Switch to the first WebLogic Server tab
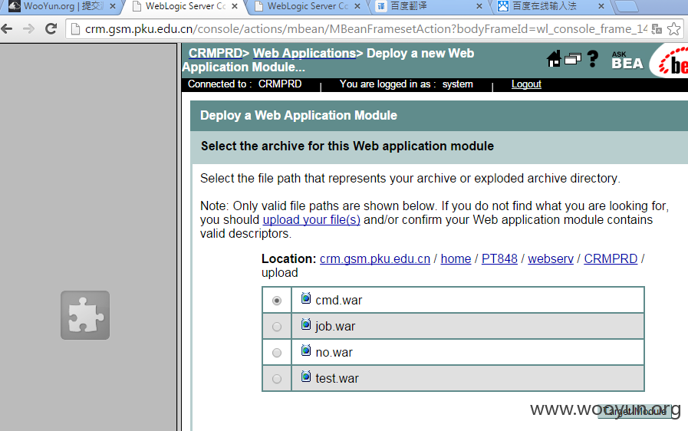 (184, 7)
